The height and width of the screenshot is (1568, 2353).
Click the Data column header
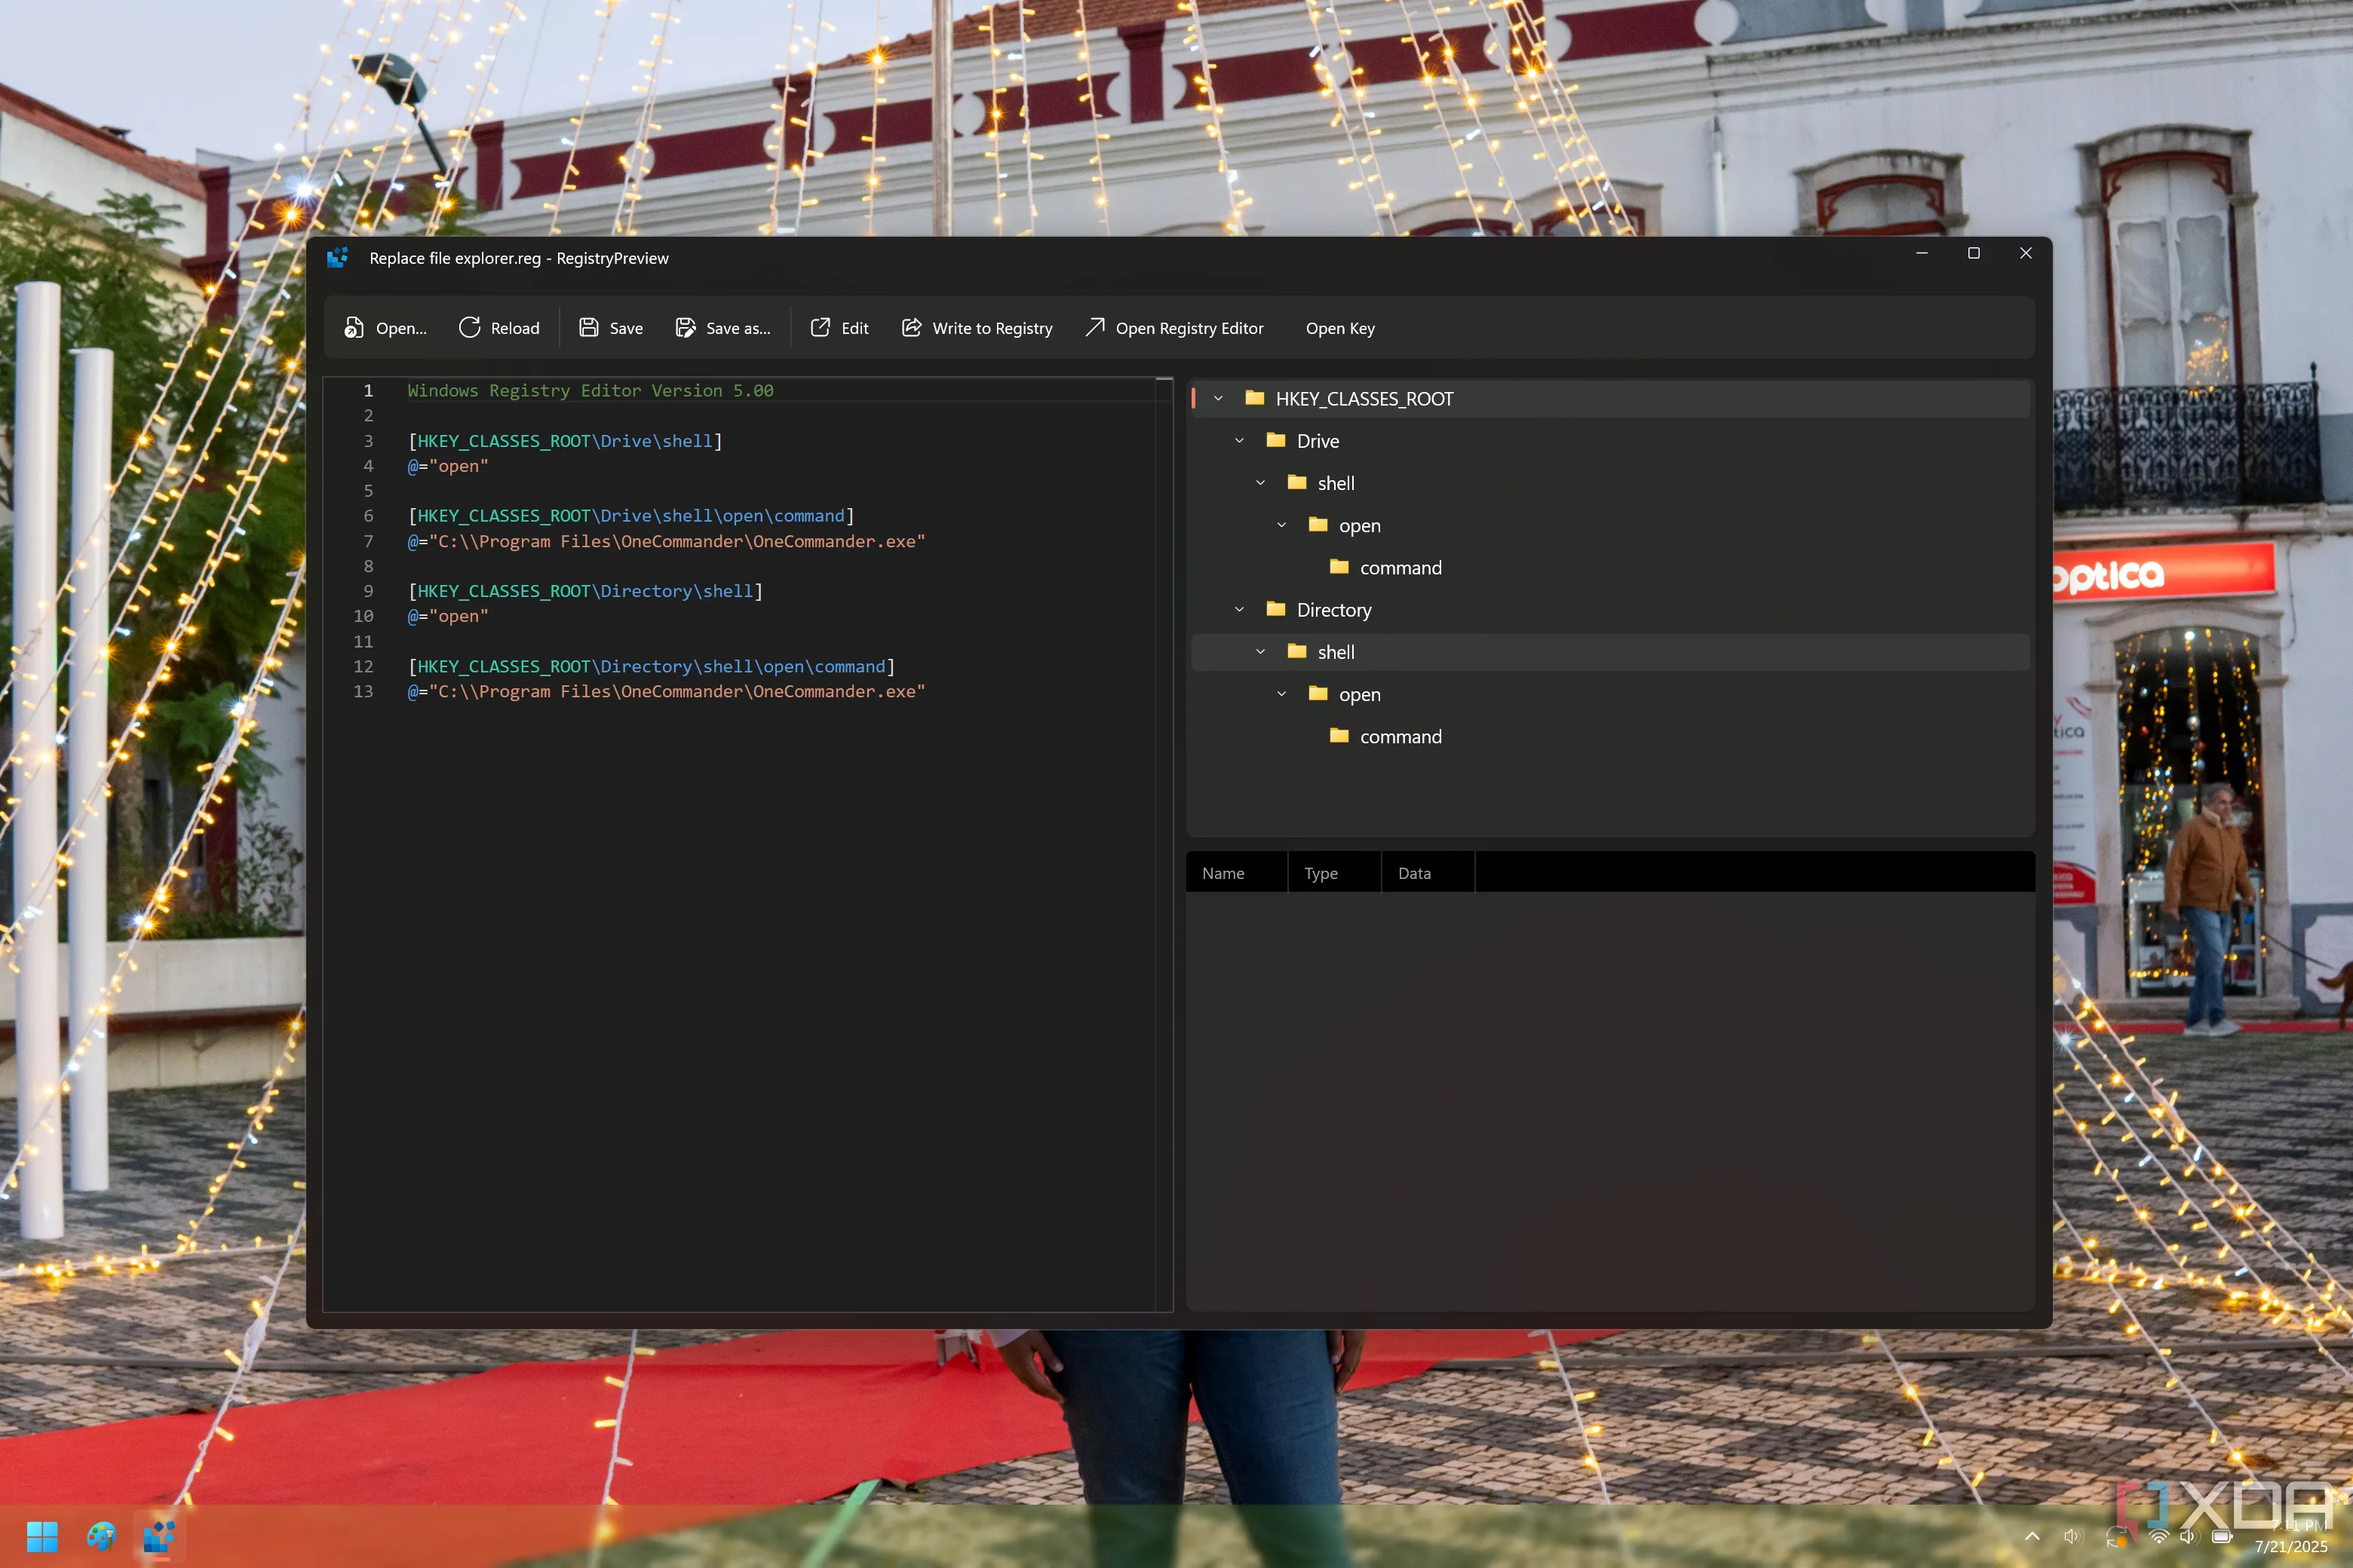point(1413,873)
